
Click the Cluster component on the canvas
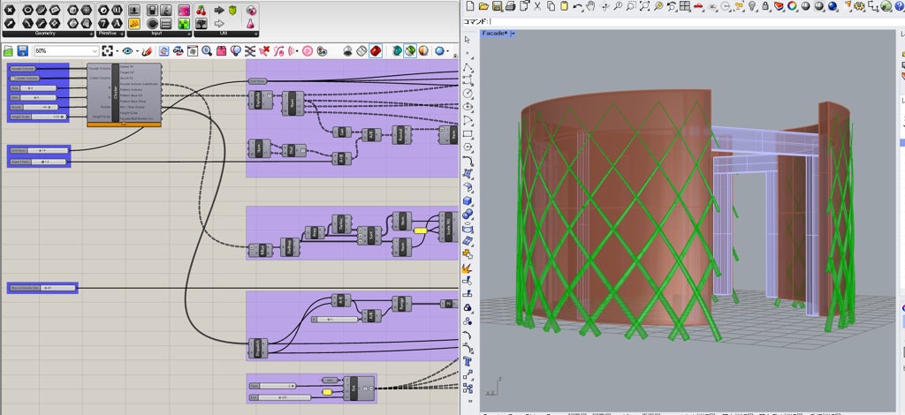click(115, 93)
